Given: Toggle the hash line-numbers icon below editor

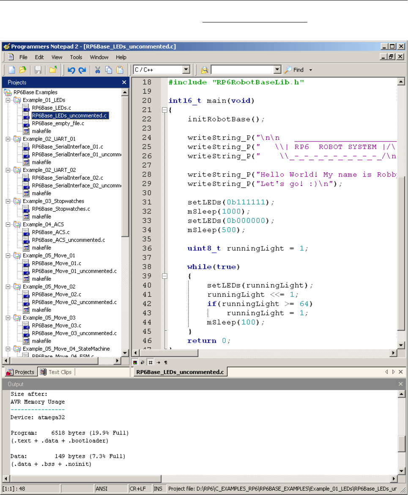Looking at the screenshot, I should 151,362.
